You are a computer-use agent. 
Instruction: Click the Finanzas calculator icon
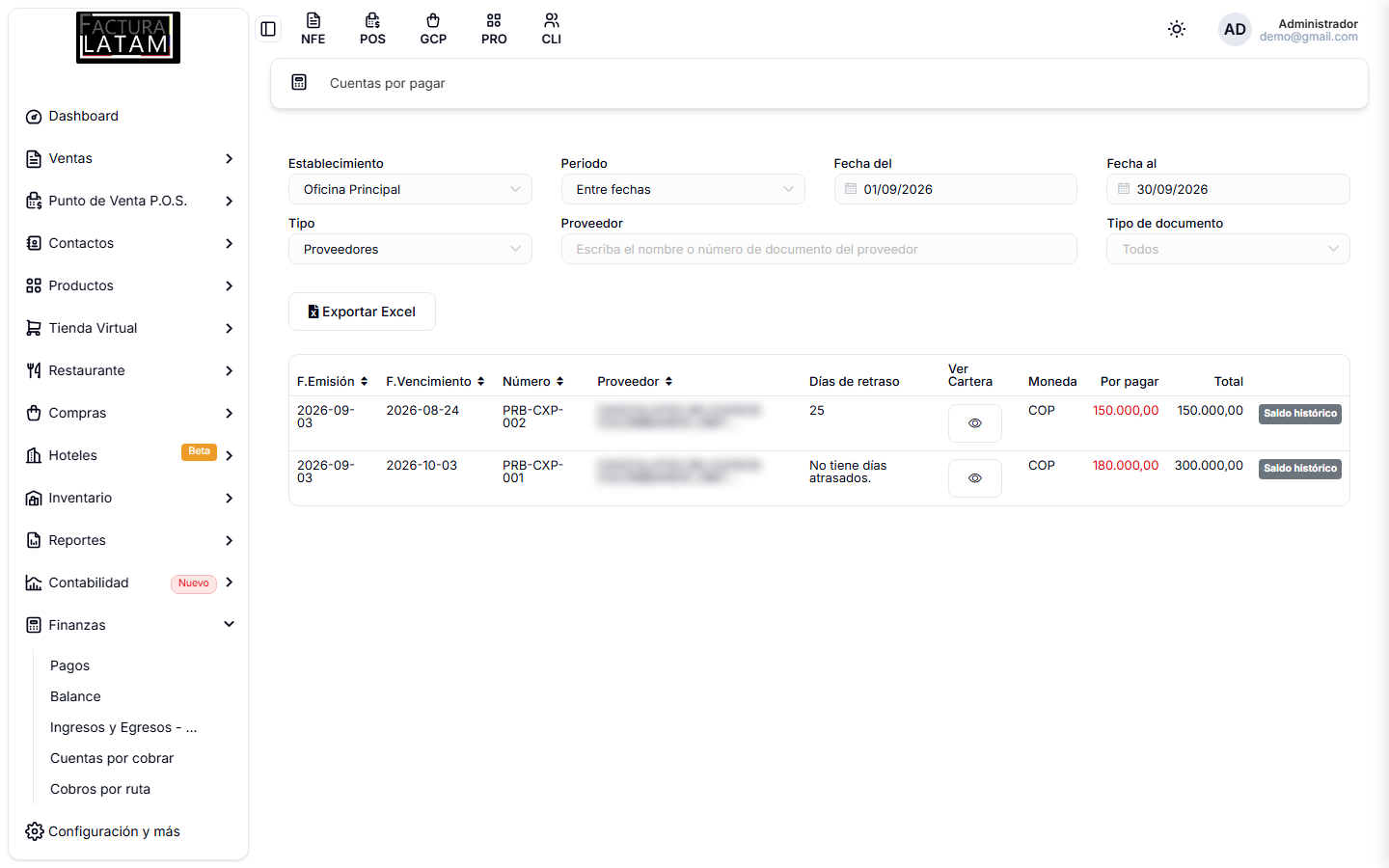point(34,625)
